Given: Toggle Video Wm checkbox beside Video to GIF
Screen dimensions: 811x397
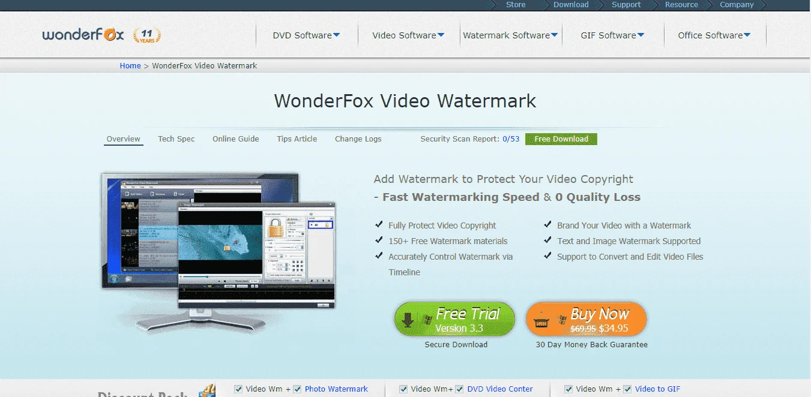Looking at the screenshot, I should coord(568,389).
